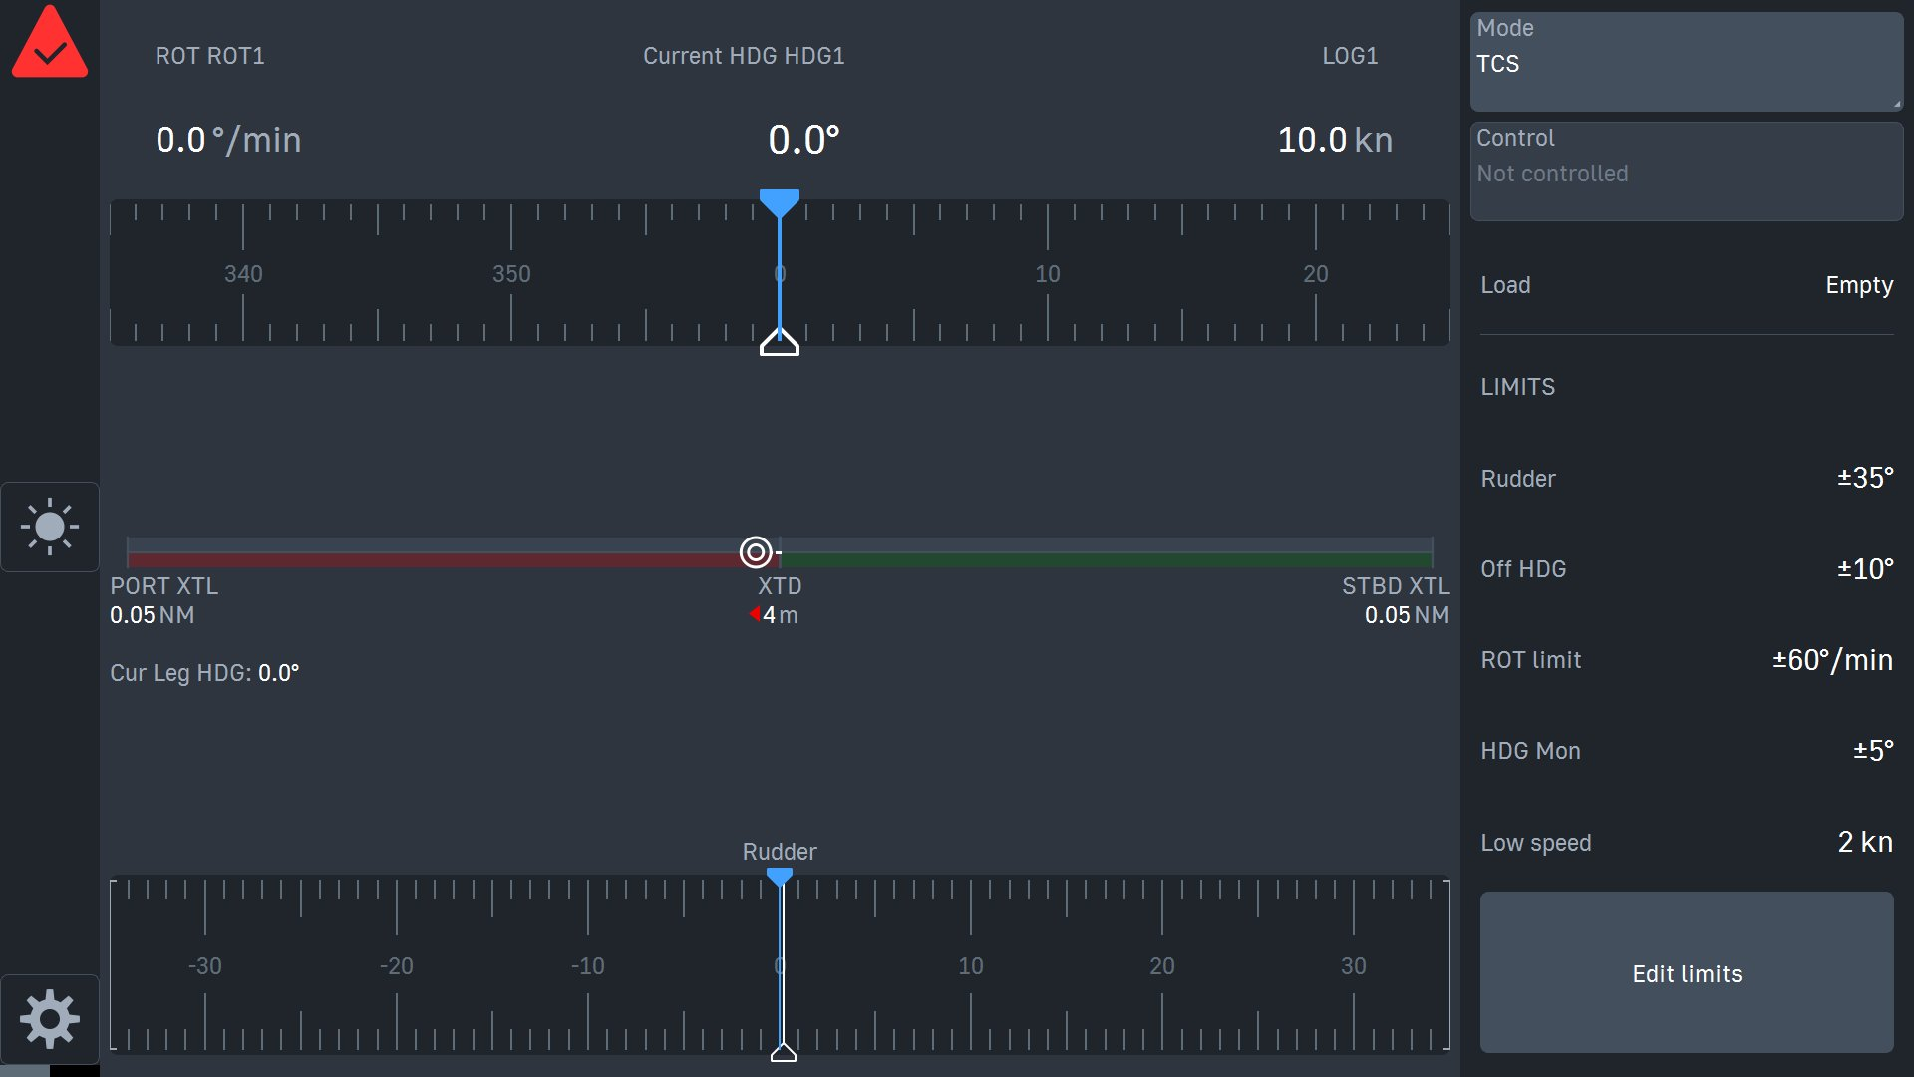Click the ROT ROT1 label
Image resolution: width=1914 pixels, height=1077 pixels.
point(210,56)
